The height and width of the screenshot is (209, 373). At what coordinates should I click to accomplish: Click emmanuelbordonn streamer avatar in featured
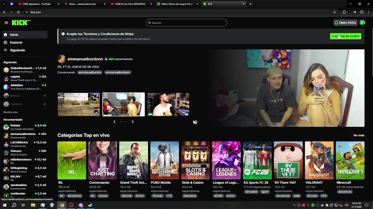pos(61,59)
